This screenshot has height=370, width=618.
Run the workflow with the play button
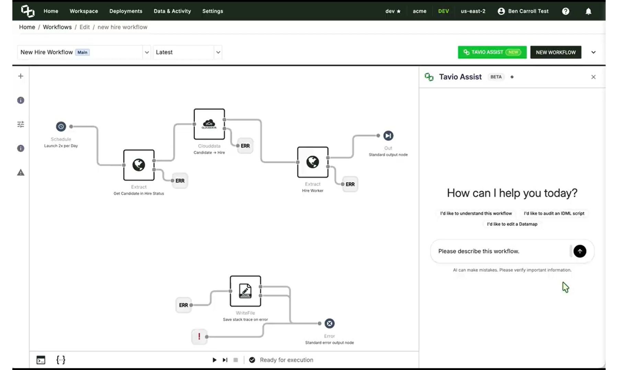214,360
